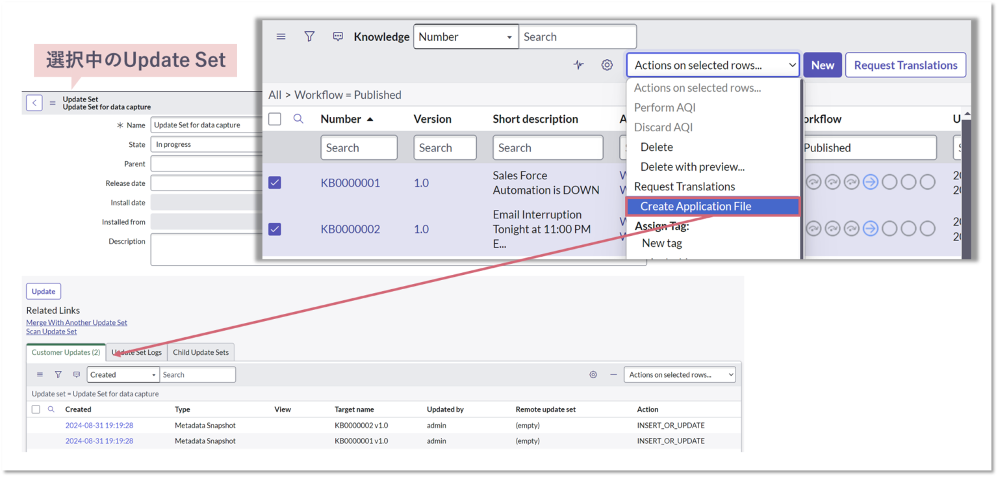998x477 pixels.
Task: Select Create Application File from the actions menu
Action: pos(695,206)
